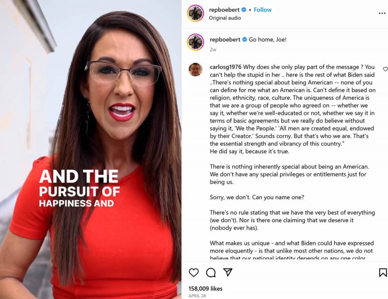Click the verified badge beside caption username
388x299 pixels.
244,39
